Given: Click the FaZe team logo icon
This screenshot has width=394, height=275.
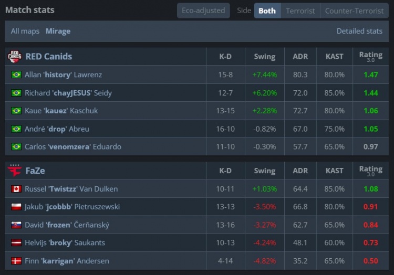Looking at the screenshot, I should pyautogui.click(x=15, y=171).
